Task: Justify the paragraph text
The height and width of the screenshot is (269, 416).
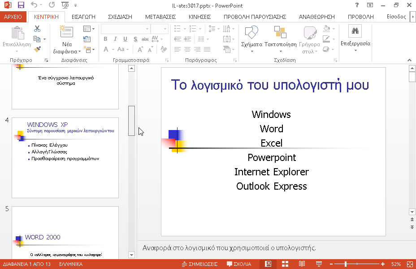Action: pos(207,49)
